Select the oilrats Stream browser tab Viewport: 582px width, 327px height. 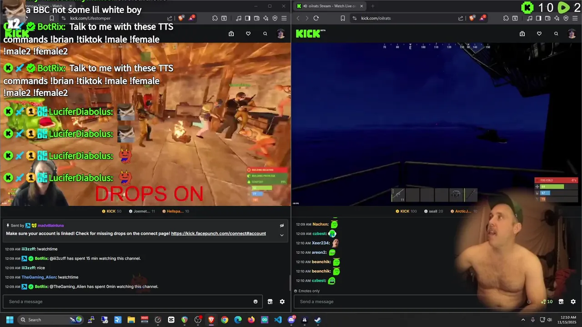click(x=329, y=6)
